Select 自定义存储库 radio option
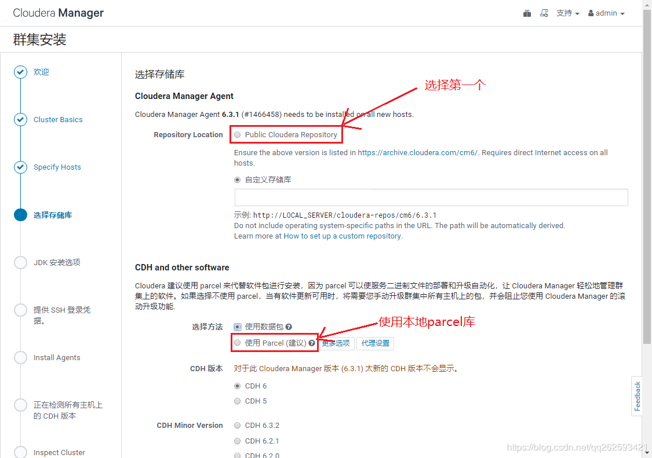The height and width of the screenshot is (458, 652). (238, 179)
